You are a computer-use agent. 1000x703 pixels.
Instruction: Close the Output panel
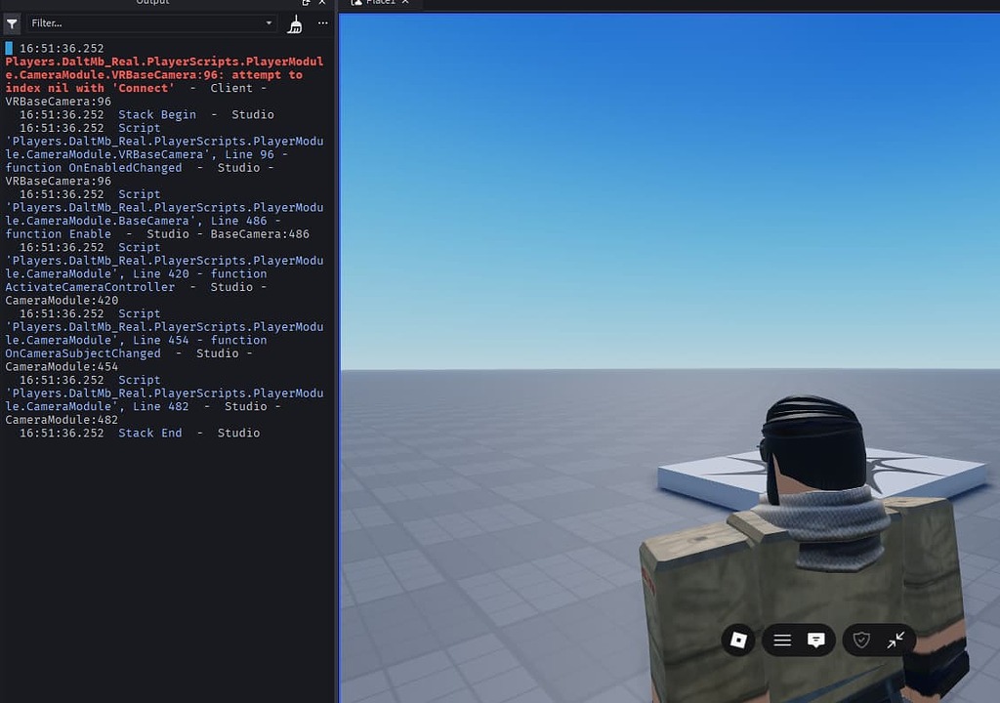pyautogui.click(x=322, y=3)
